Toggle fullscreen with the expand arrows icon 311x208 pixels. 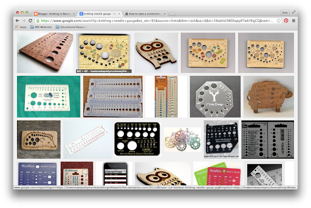[294, 12]
